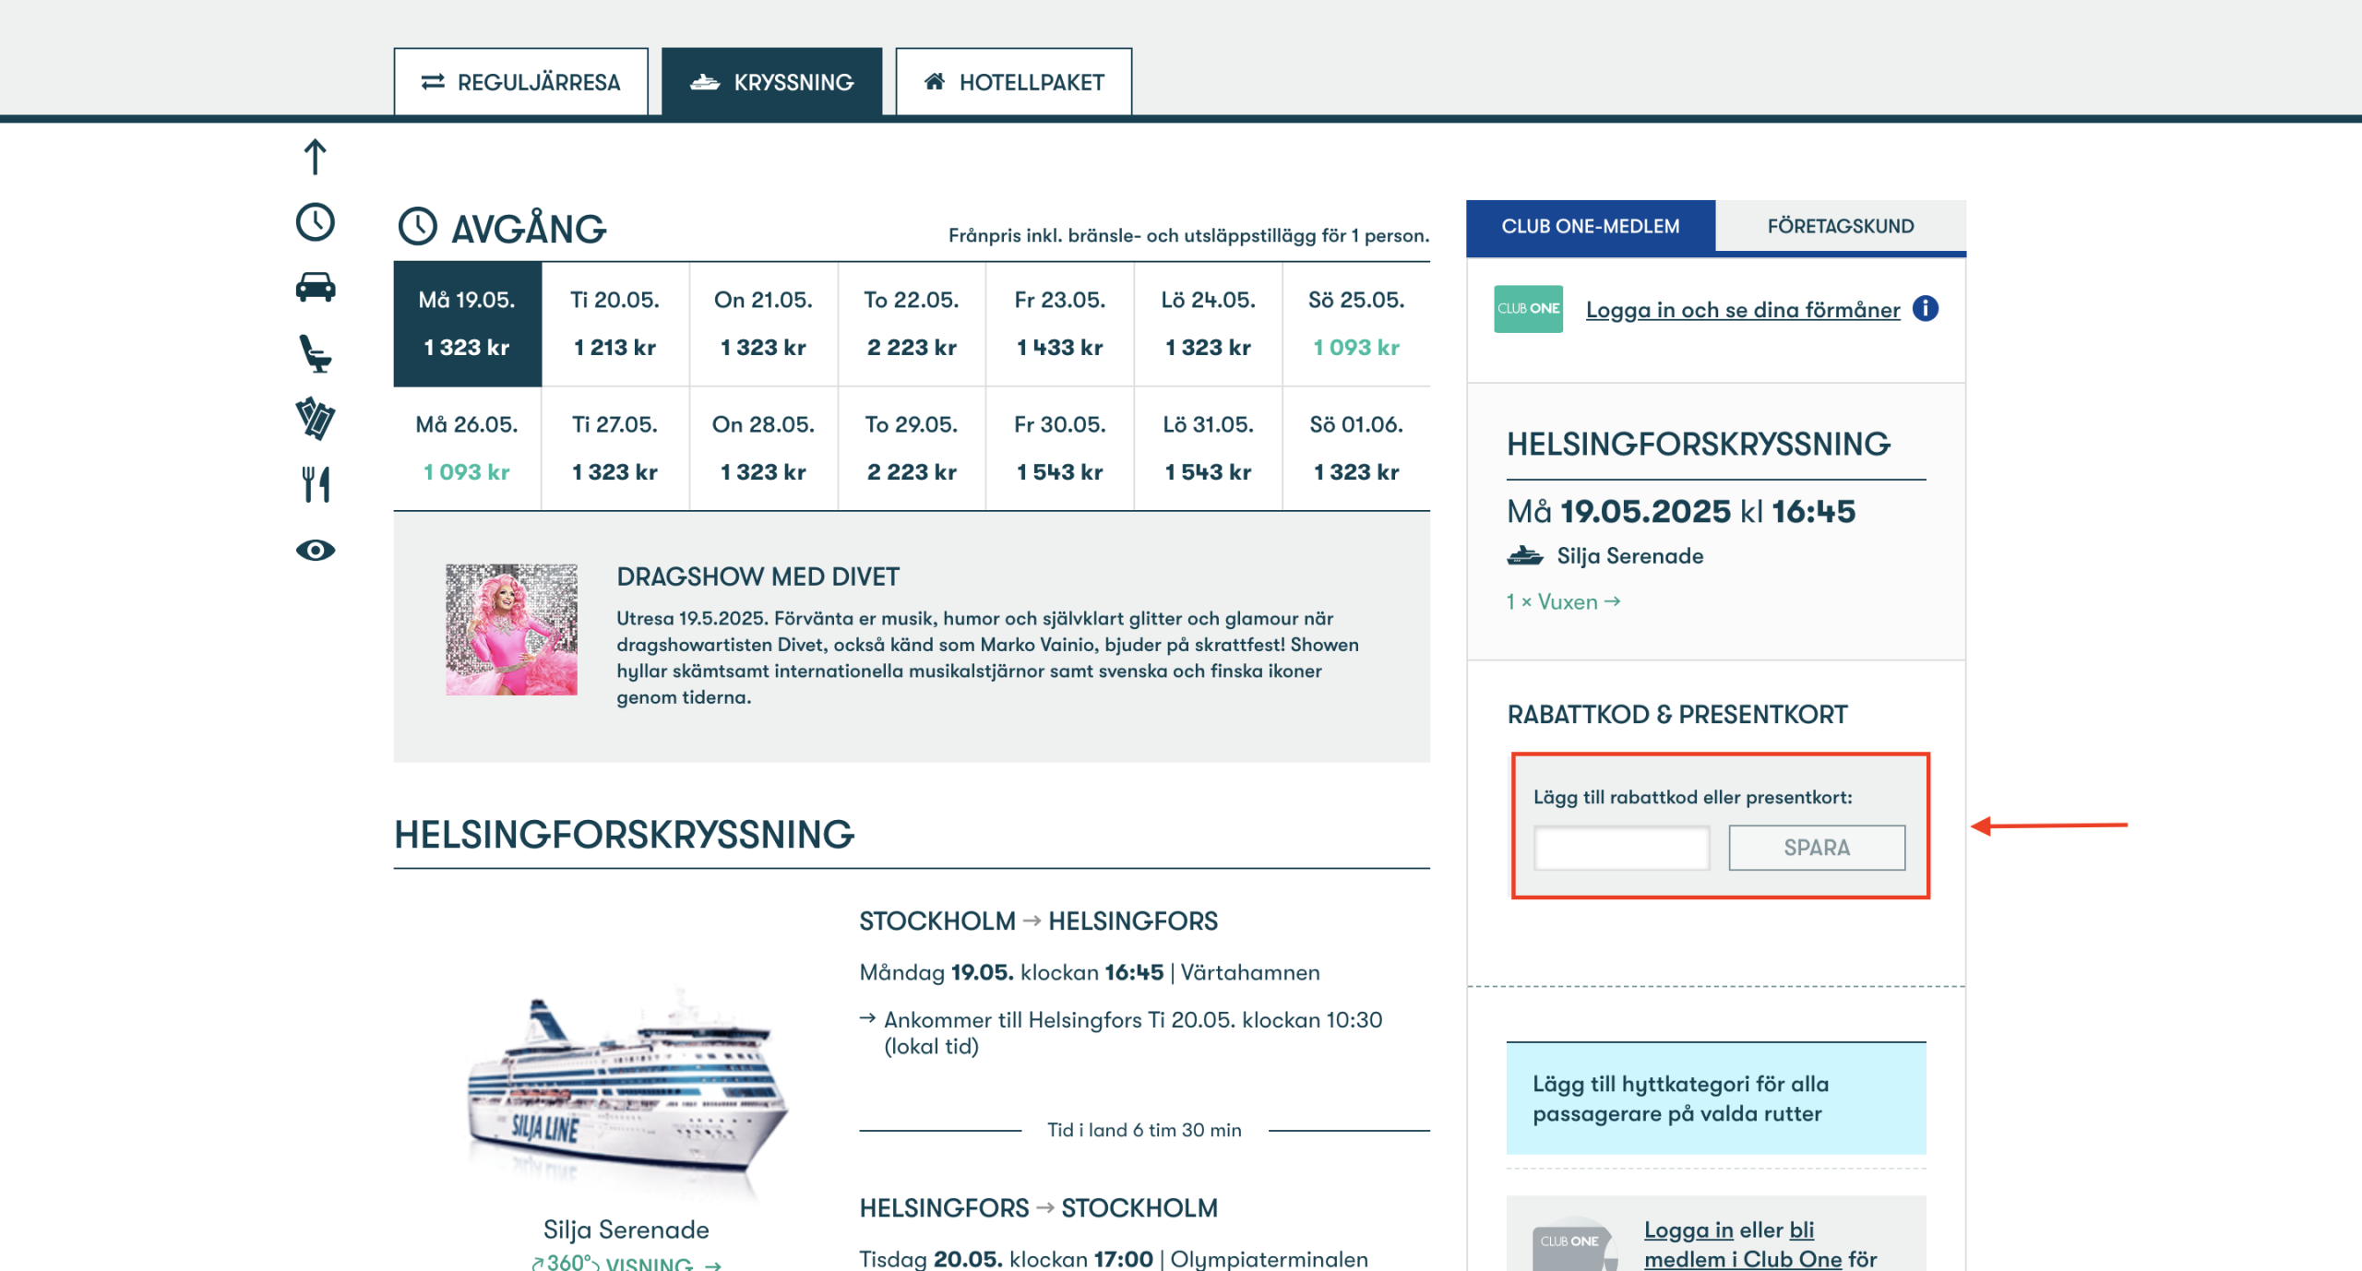
Task: Switch to FÖRETAGSKUND tab
Action: (1840, 226)
